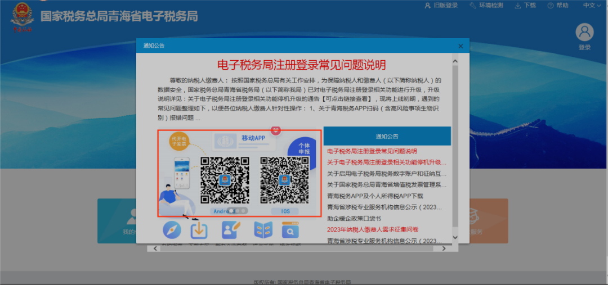
Task: Click the dialog scrollbar down arrow
Action: coord(455,237)
